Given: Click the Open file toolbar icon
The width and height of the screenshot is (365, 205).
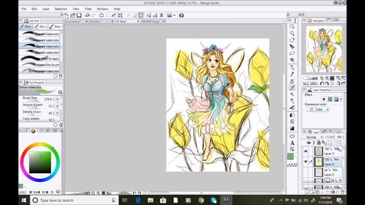Looking at the screenshot, I should pyautogui.click(x=73, y=15).
